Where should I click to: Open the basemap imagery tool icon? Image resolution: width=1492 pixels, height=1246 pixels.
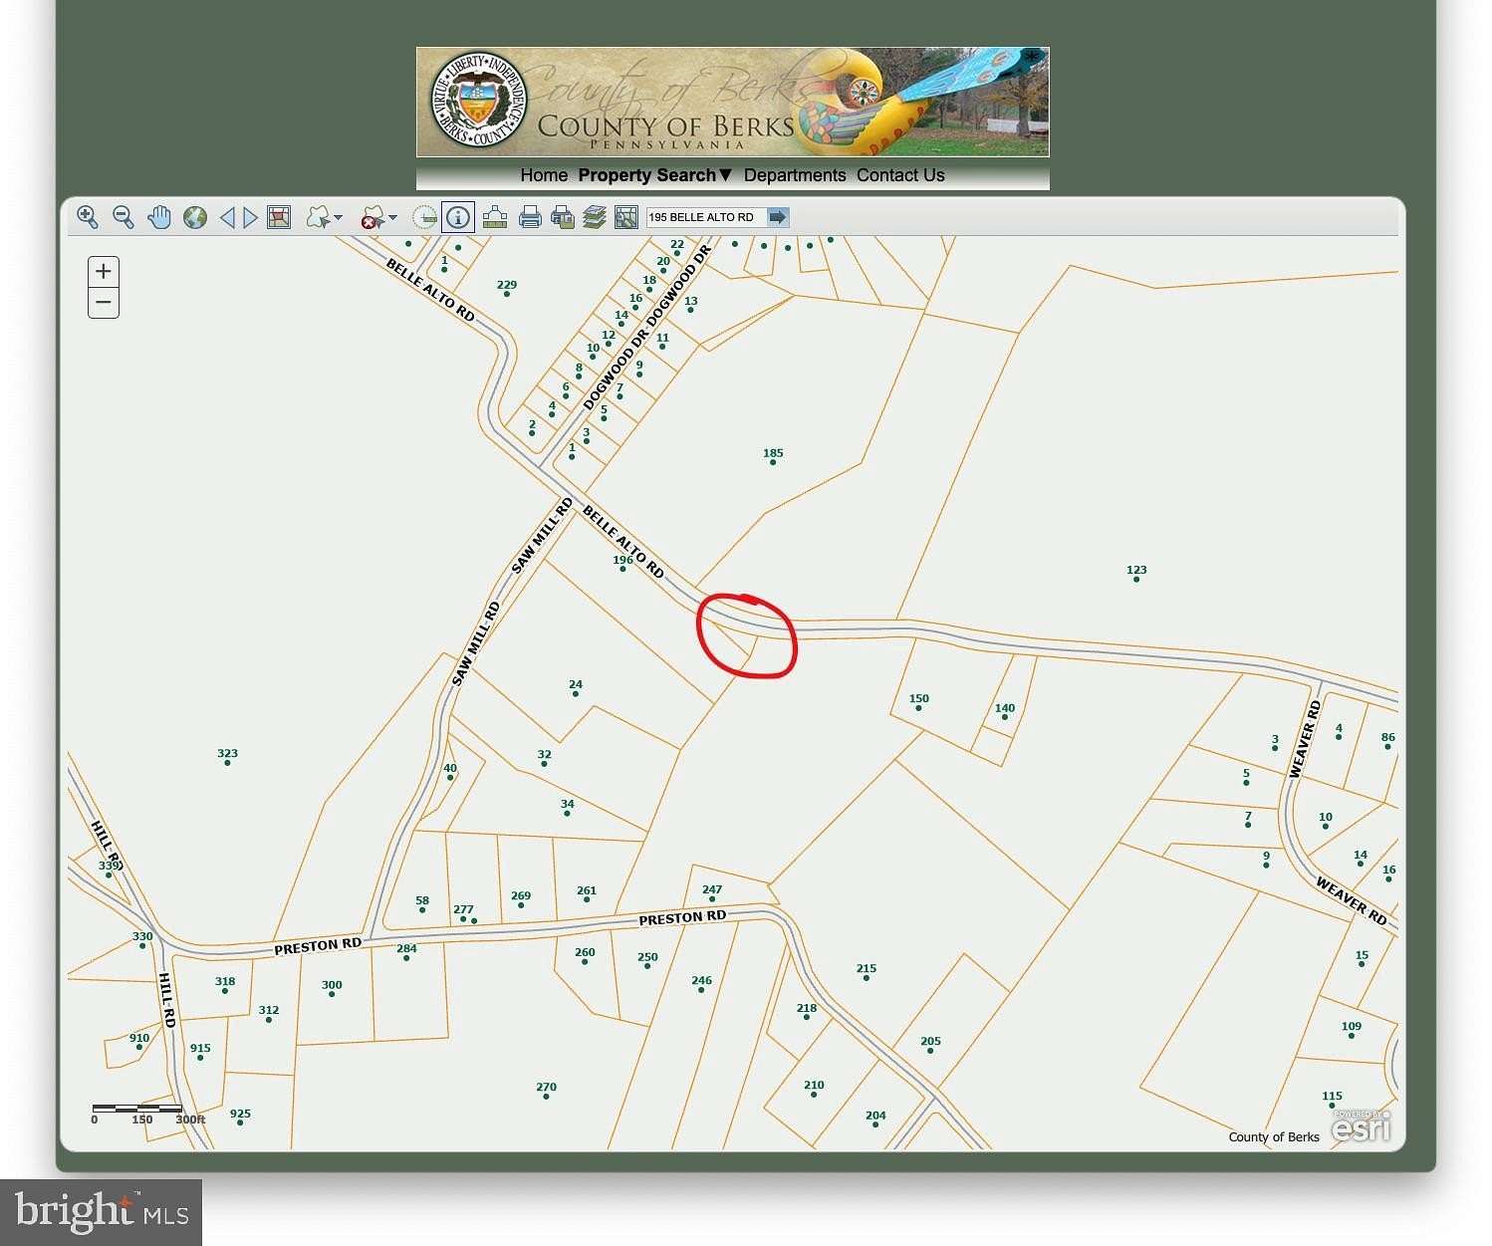pos(626,217)
